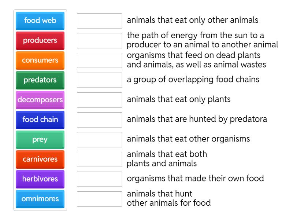Click the answer box beside 'organisms that made their own food'
Image resolution: width=293 pixels, height=220 pixels.
point(99,179)
